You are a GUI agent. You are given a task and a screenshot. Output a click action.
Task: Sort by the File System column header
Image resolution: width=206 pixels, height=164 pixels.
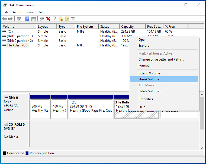[85, 27]
